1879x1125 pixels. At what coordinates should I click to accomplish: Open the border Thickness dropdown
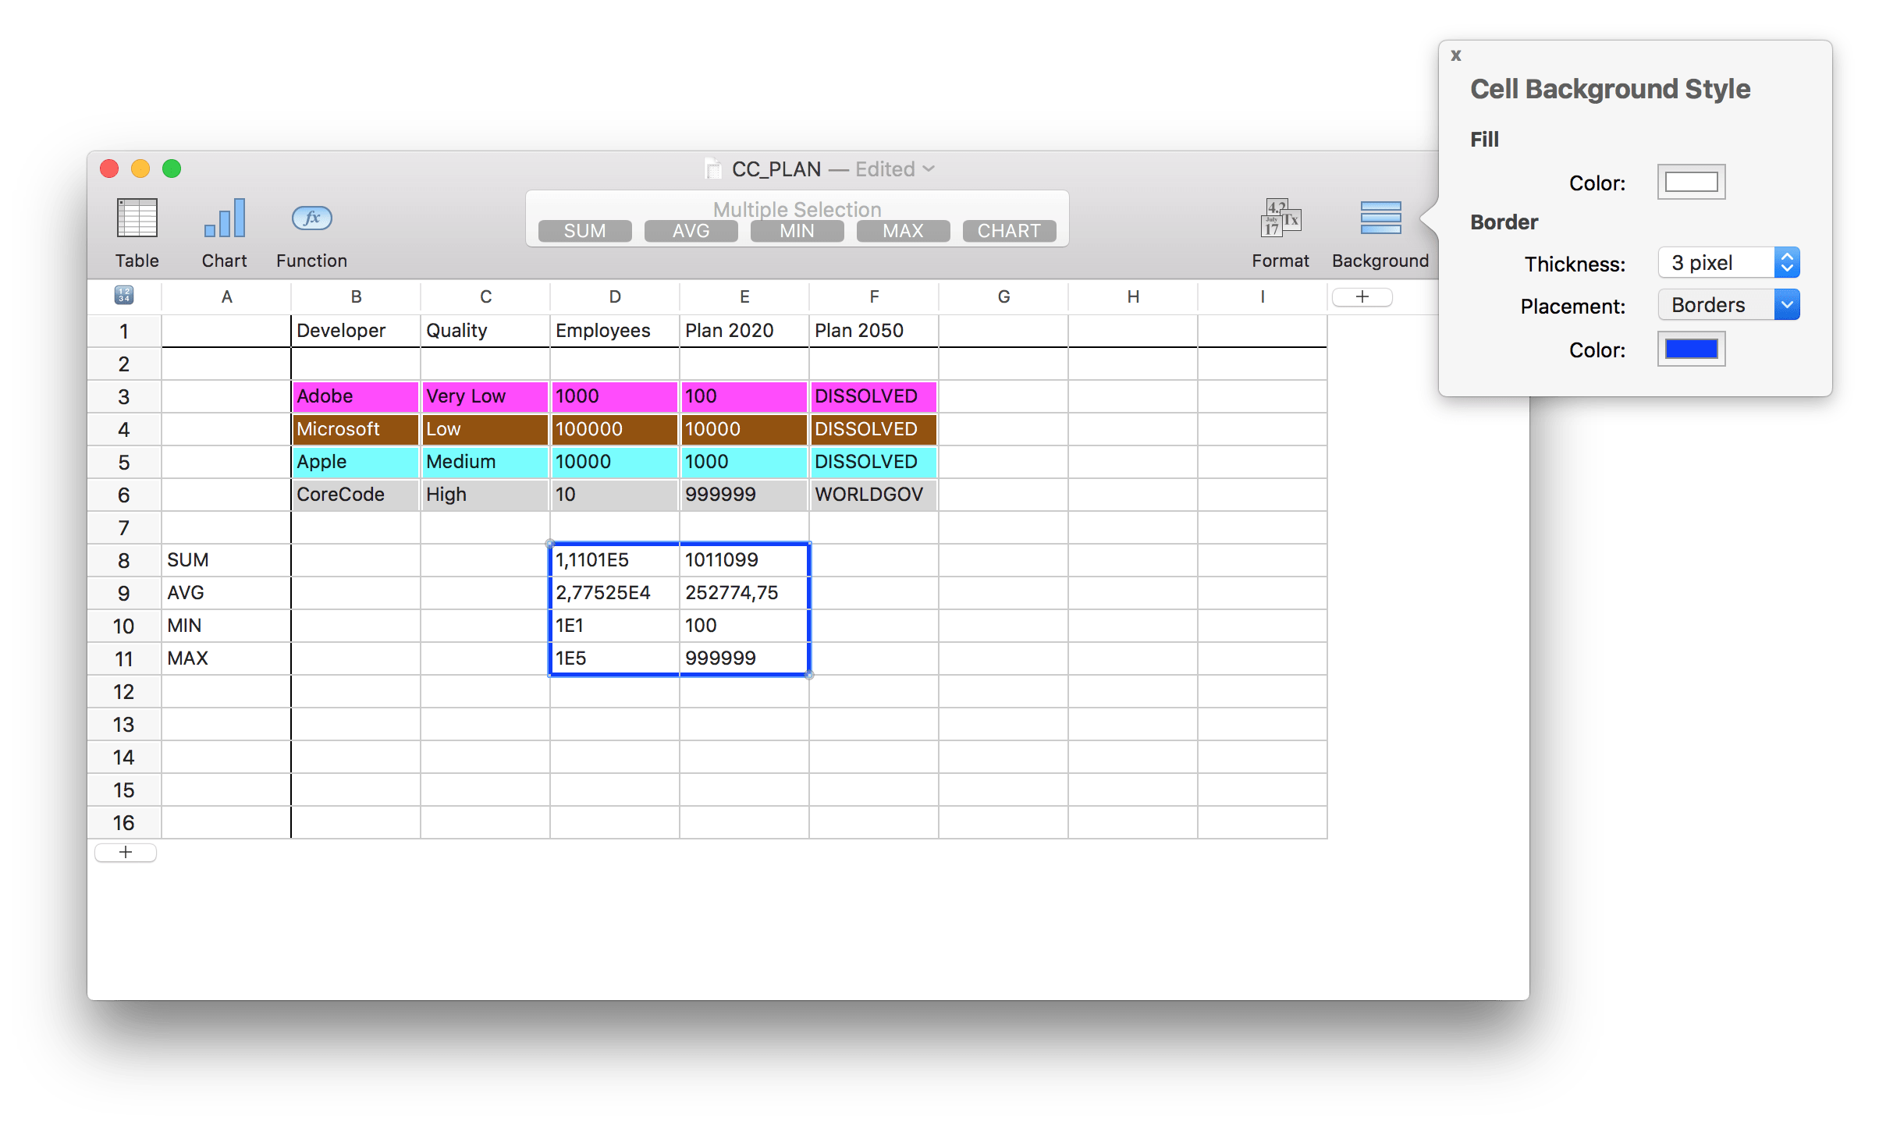[1728, 263]
